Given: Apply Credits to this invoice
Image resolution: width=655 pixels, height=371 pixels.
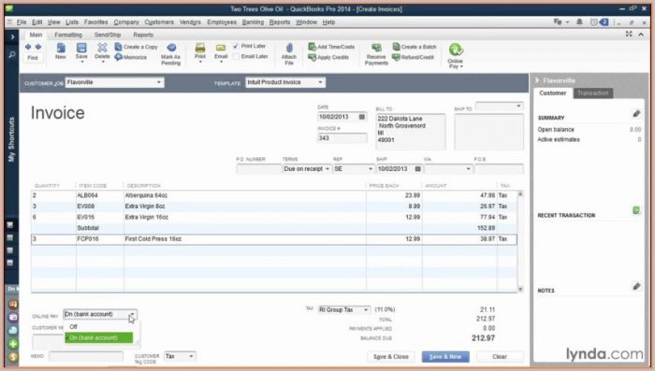Looking at the screenshot, I should (x=328, y=57).
